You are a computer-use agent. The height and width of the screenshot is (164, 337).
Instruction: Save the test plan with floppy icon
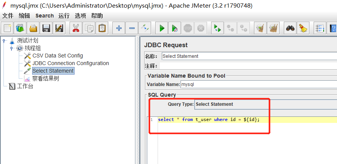point(46,28)
